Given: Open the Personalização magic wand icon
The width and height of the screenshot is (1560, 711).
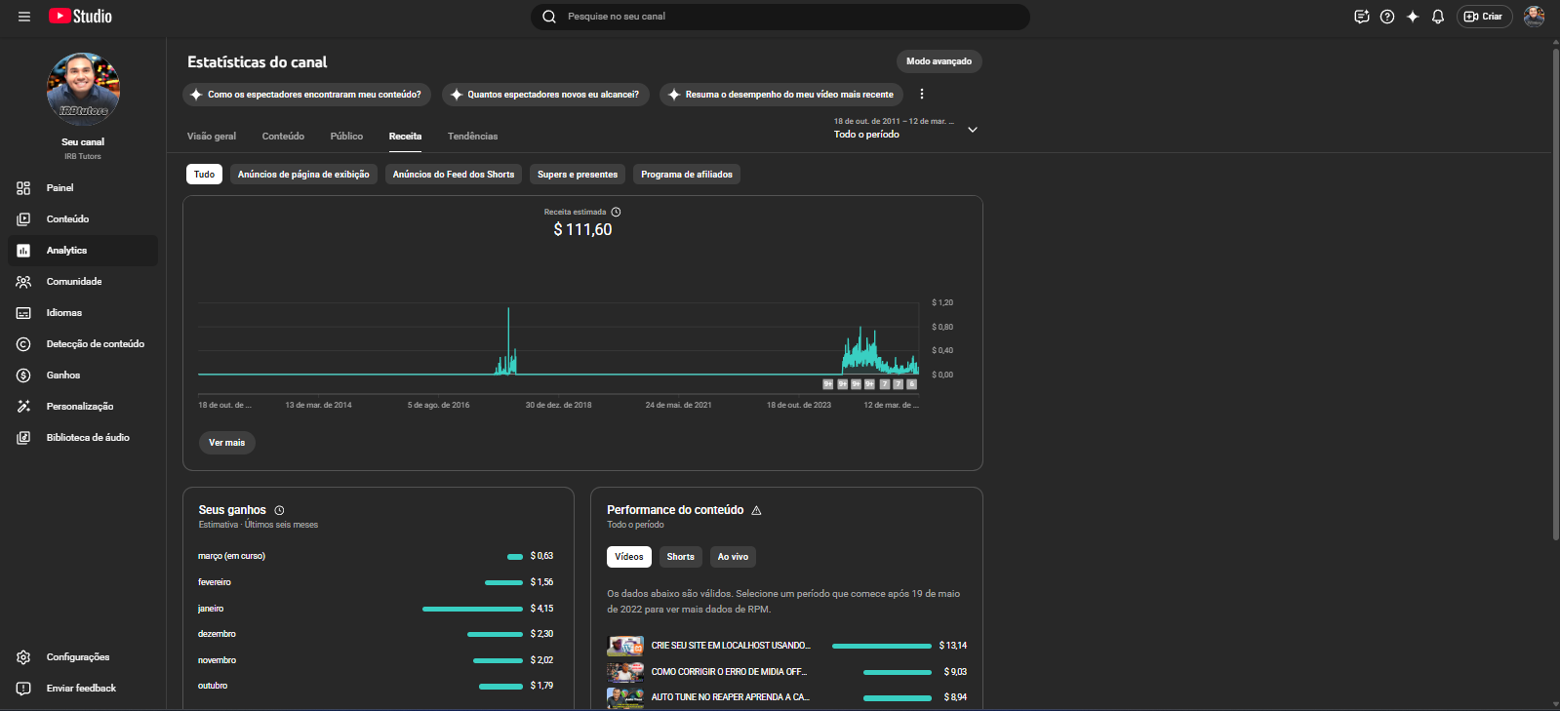Looking at the screenshot, I should [23, 407].
